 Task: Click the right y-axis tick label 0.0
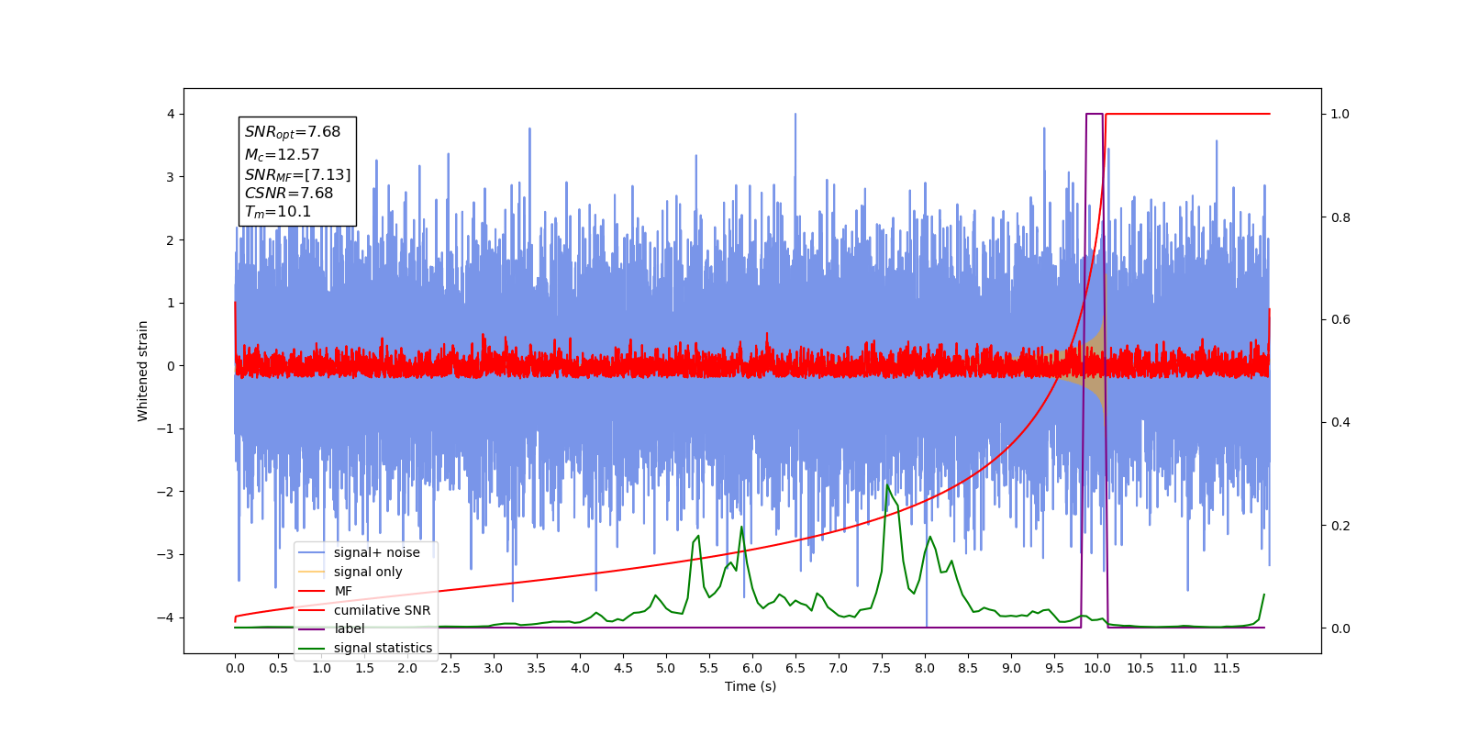(x=1340, y=628)
